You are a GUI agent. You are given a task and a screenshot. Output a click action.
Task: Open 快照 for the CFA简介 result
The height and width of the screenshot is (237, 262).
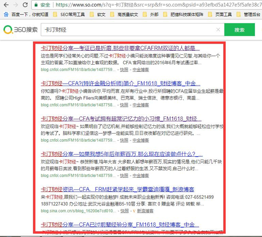[124, 105]
